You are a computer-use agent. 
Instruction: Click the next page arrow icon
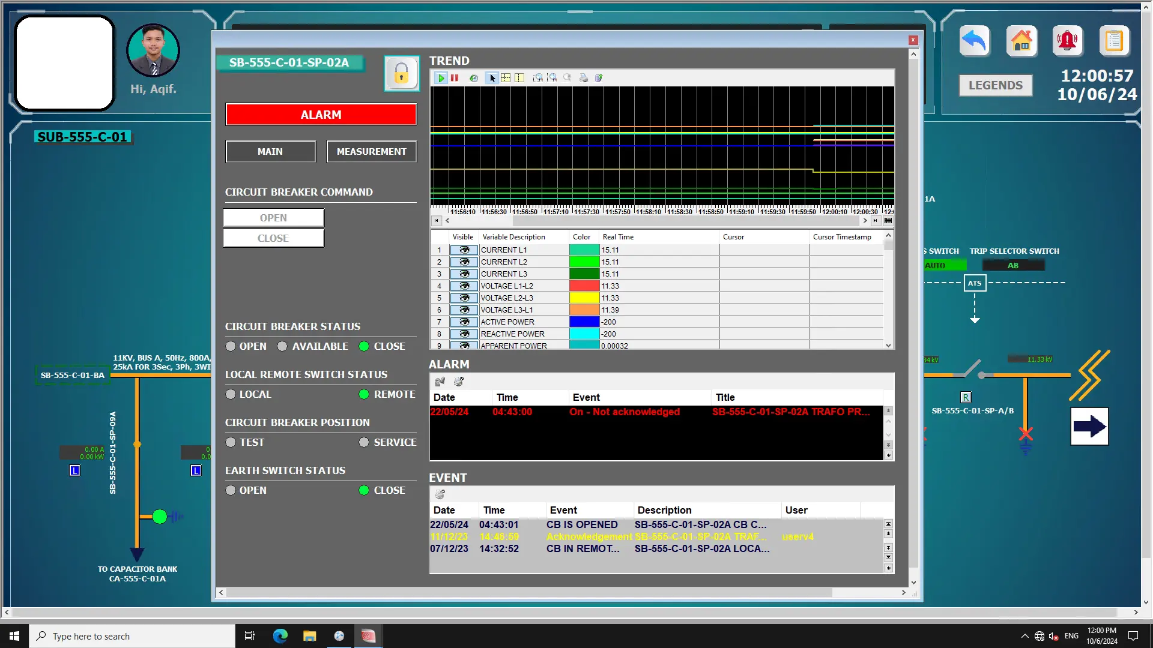(x=1089, y=427)
